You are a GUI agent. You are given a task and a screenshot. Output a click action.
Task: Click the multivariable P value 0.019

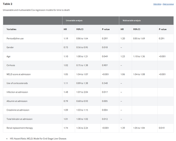point(162,128)
